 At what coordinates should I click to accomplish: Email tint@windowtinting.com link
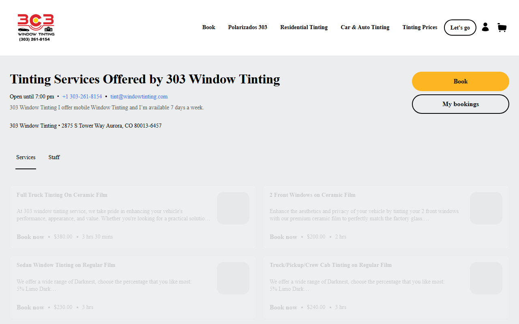pos(139,97)
